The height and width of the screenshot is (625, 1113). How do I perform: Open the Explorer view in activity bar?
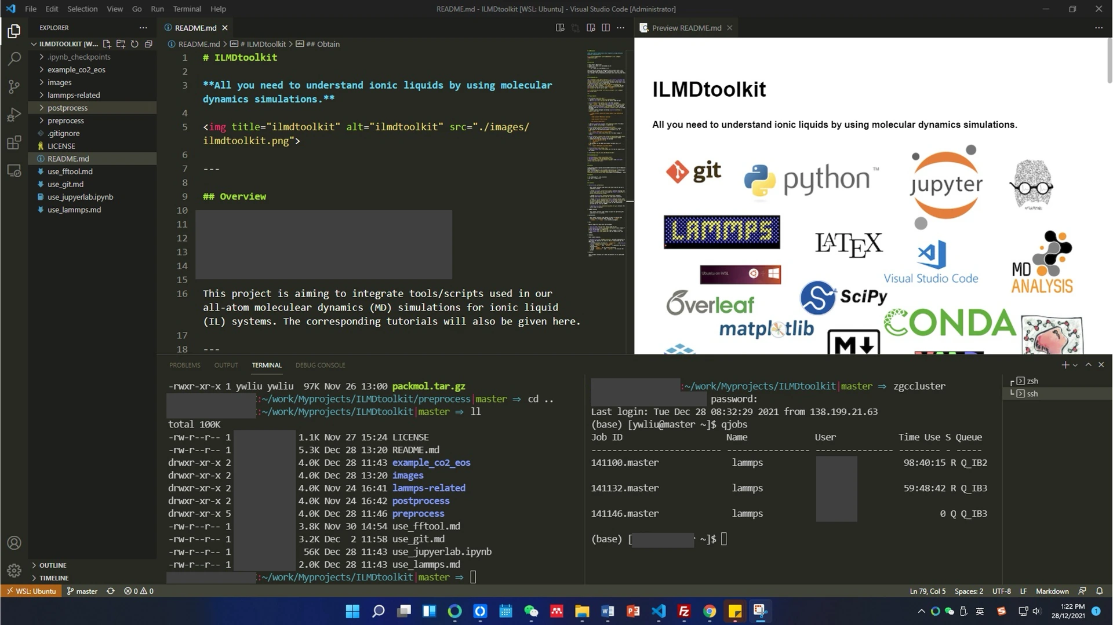pyautogui.click(x=14, y=31)
